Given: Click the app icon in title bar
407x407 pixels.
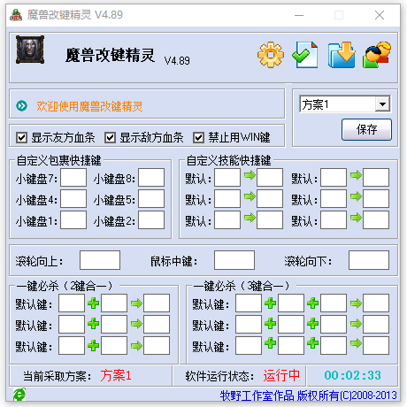Looking at the screenshot, I should (x=16, y=15).
